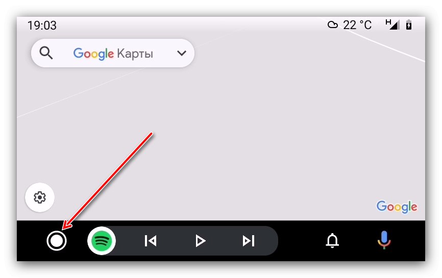Viewport: 442px width, 278px height.
Task: Tap the search magnifier icon
Action: pyautogui.click(x=46, y=53)
